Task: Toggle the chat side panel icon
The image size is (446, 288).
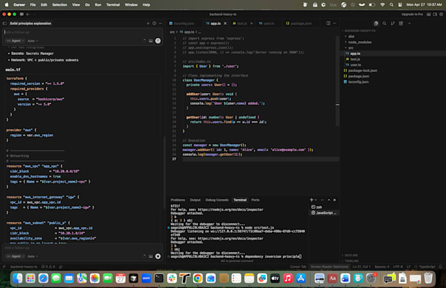Action: pyautogui.click(x=5, y=24)
